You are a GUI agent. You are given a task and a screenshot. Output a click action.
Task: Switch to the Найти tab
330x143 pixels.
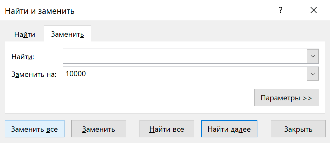(x=25, y=34)
